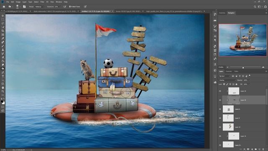Hide the suitcases layer
Image resolution: width=268 pixels, height=151 pixels.
(220, 109)
